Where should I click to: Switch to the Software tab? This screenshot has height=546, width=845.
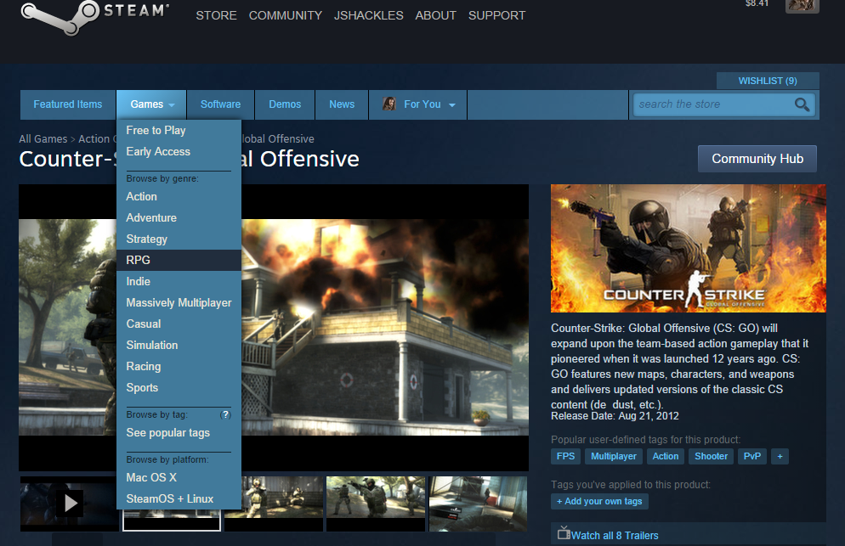click(220, 104)
